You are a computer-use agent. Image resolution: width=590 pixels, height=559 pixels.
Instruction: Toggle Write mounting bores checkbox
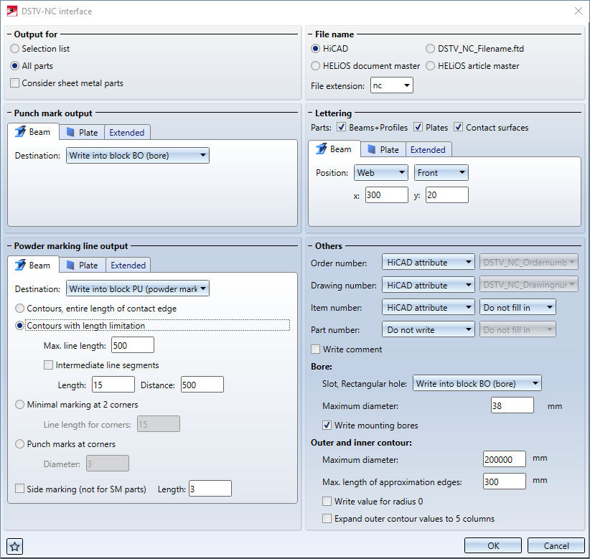[327, 425]
